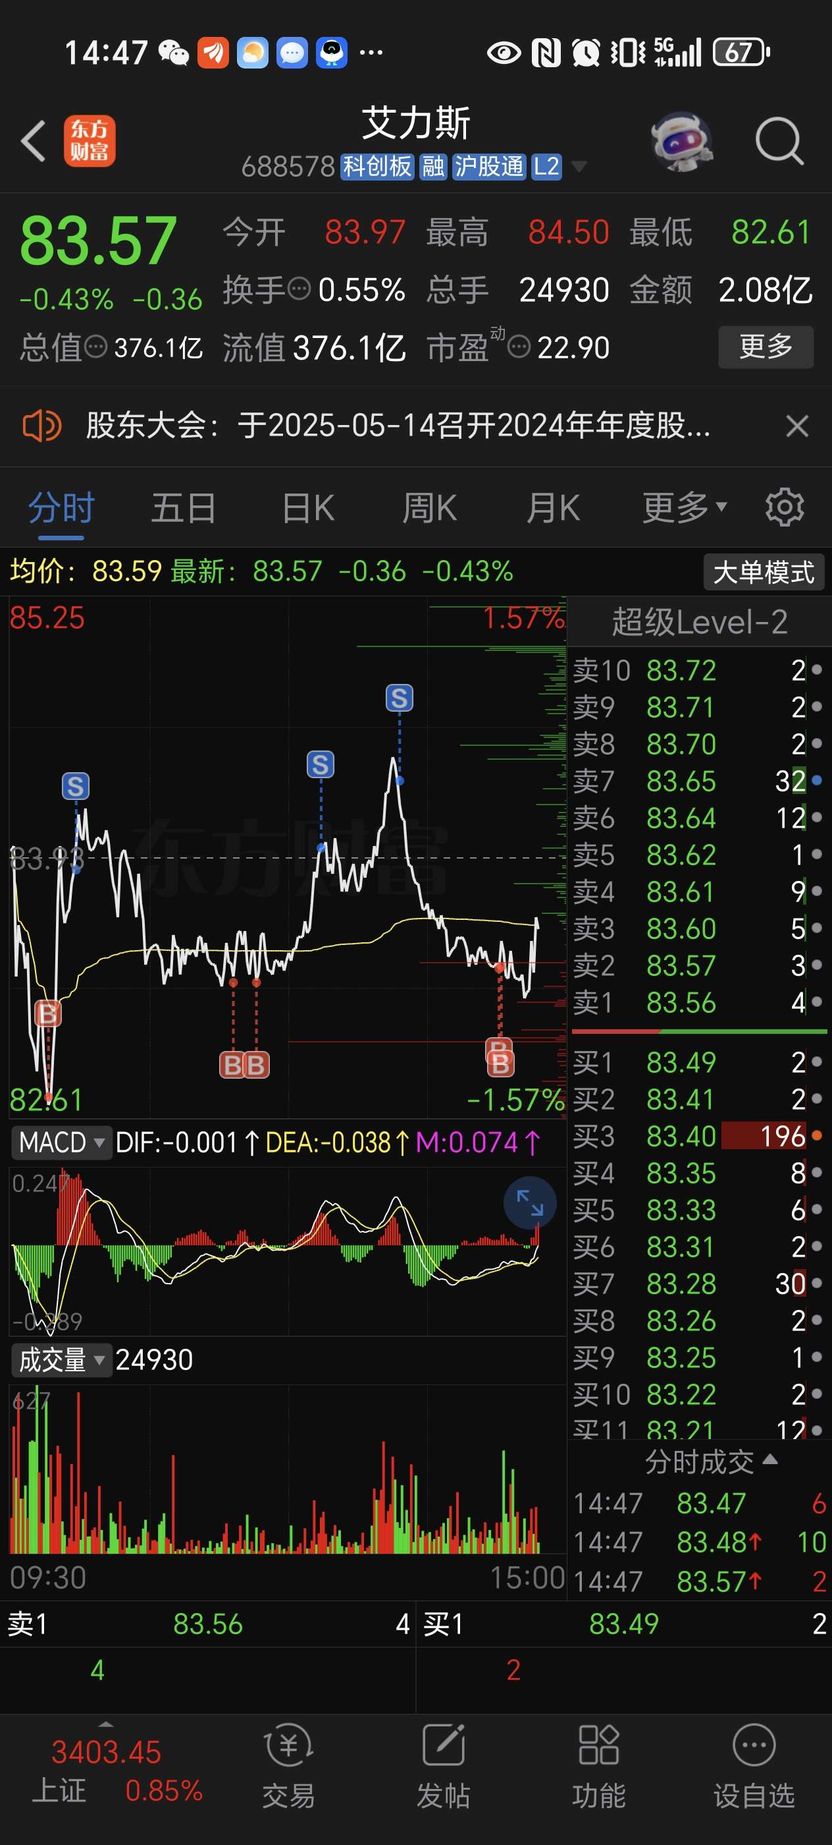Tap the 科创板 tag
The image size is (832, 1845).
pos(378,167)
